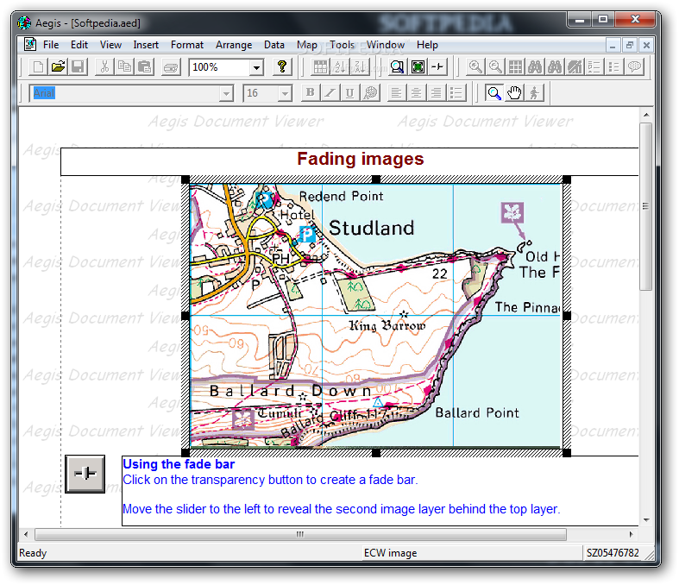Create a new document with the blank page icon
The width and height of the screenshot is (679, 585).
point(38,67)
